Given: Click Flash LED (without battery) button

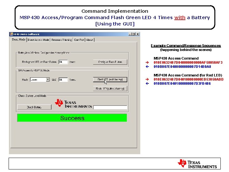Looking at the screenshot, I should [x=110, y=89].
